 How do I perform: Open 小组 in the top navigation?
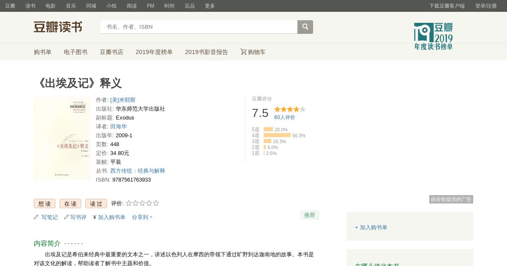point(112,6)
